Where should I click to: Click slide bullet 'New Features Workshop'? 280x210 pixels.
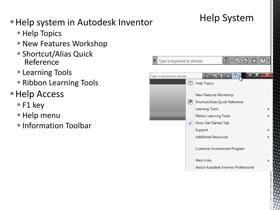[65, 44]
